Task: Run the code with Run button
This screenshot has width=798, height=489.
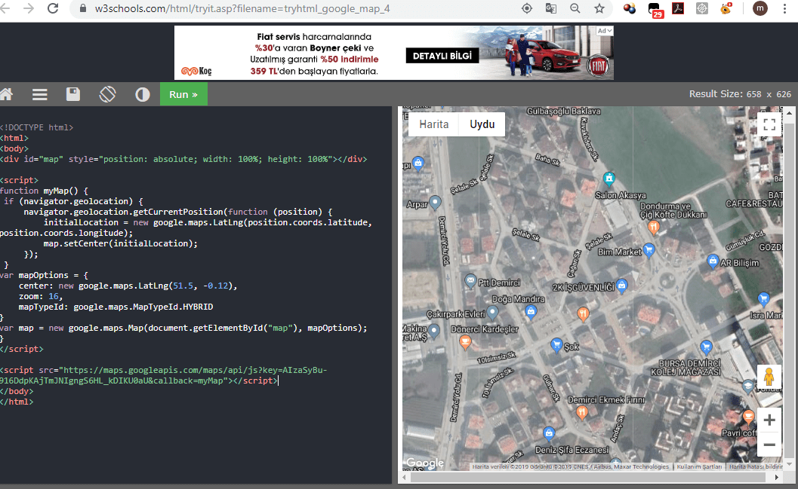Action: pos(183,94)
